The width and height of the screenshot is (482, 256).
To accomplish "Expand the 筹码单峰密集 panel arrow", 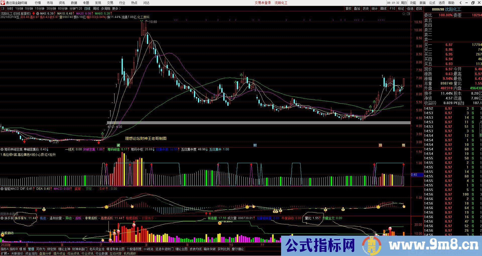I will pos(2,149).
